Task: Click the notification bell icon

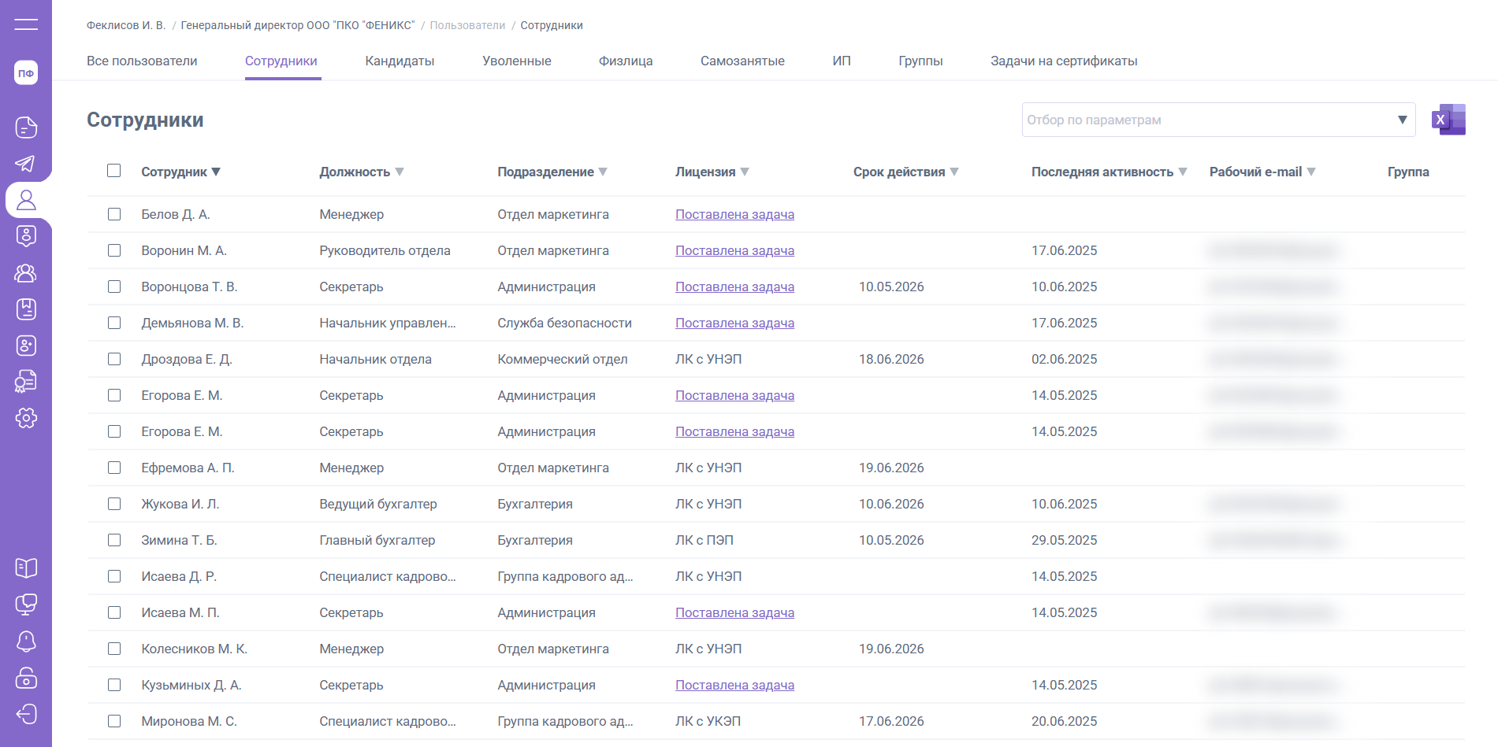Action: tap(26, 641)
